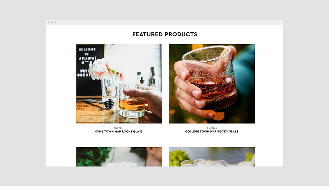Screen dimensions: 329x186
Task: Select the partially visible bottom-right product image
Action: (212, 157)
